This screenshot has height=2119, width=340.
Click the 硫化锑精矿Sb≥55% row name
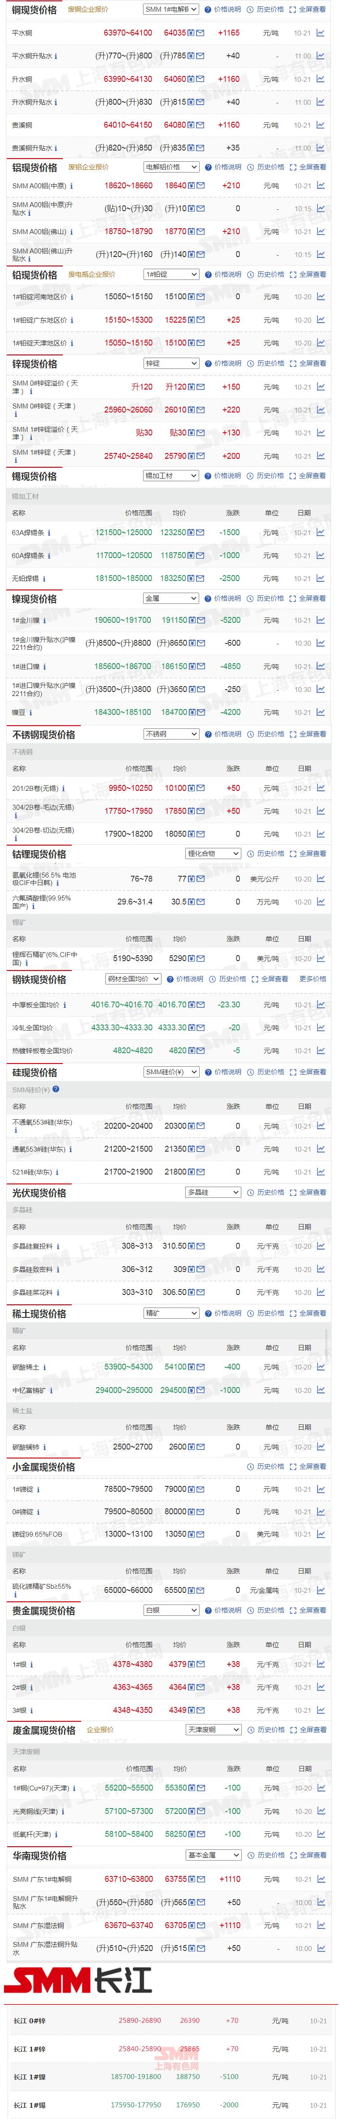click(42, 1586)
